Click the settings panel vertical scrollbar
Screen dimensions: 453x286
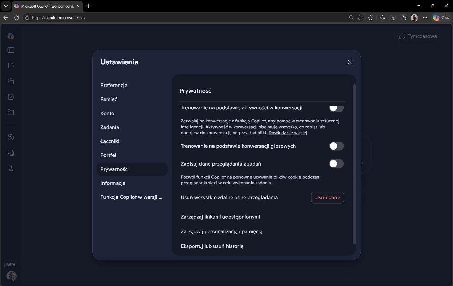tap(354, 164)
